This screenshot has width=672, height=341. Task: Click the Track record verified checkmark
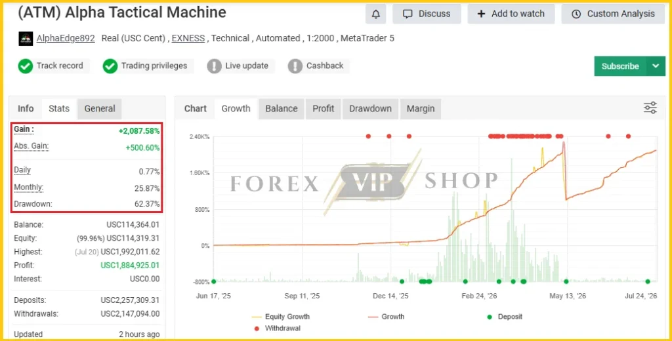tap(26, 66)
